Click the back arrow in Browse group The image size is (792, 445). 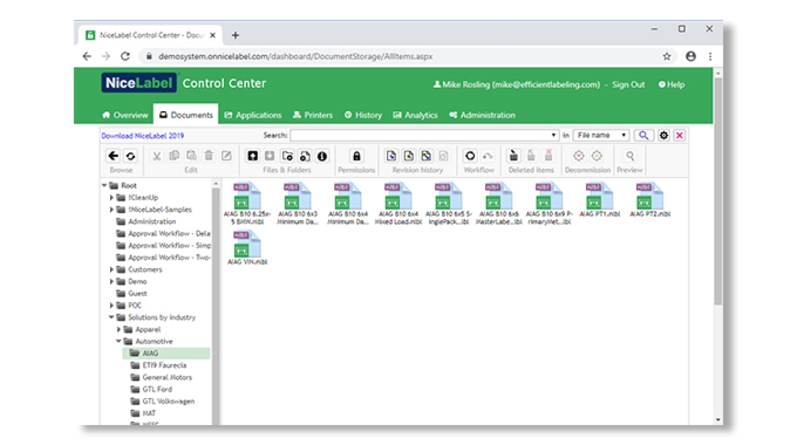[x=113, y=156]
